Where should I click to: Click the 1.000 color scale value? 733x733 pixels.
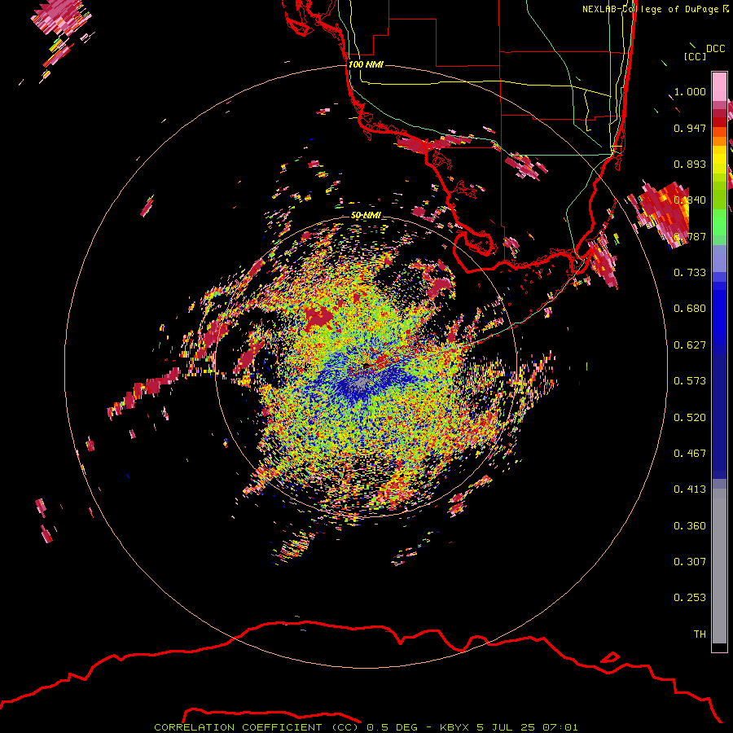[x=690, y=92]
